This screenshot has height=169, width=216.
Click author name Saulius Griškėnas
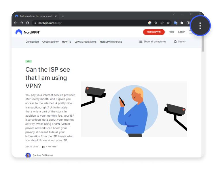43,155
